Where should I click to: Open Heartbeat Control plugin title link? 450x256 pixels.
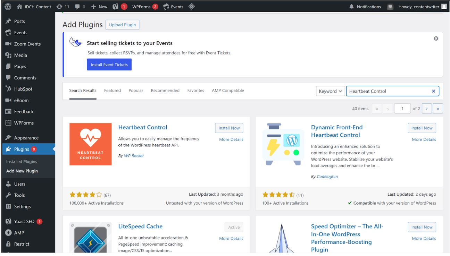[143, 127]
